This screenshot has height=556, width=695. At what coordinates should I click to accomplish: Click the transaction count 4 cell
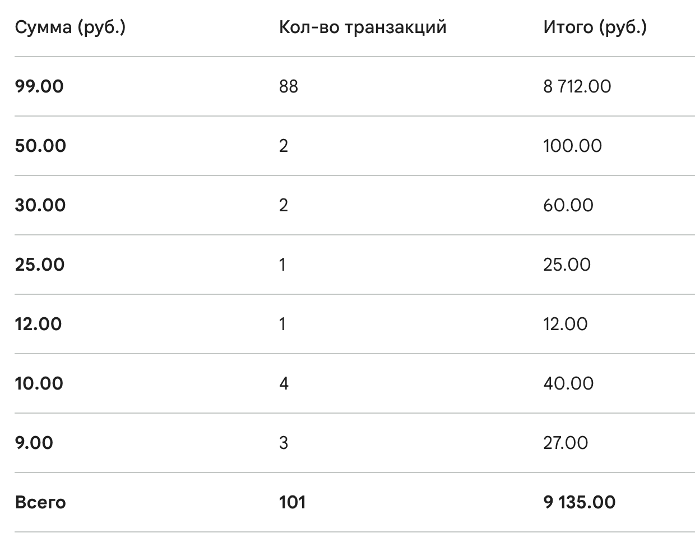[284, 384]
